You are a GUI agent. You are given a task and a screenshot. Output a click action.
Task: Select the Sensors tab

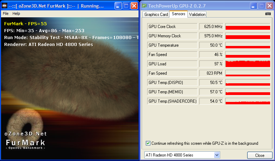click(178, 14)
